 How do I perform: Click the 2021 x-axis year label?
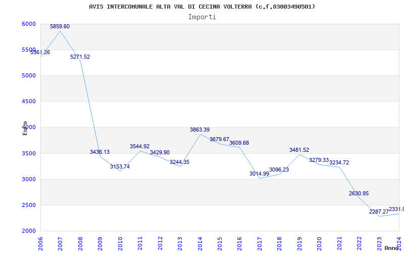pyautogui.click(x=339, y=243)
